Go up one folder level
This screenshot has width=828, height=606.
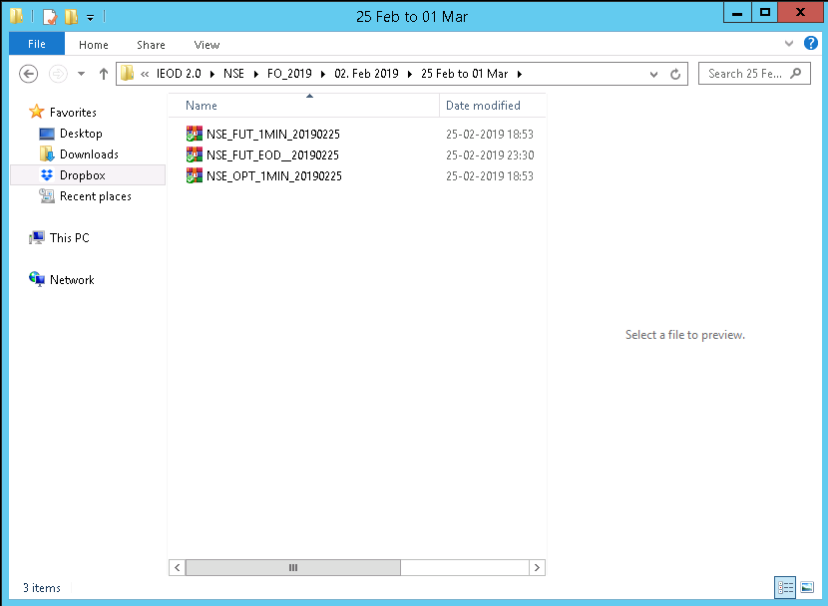click(x=104, y=74)
